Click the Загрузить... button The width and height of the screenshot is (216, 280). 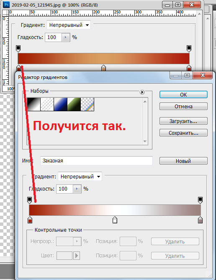point(183,121)
